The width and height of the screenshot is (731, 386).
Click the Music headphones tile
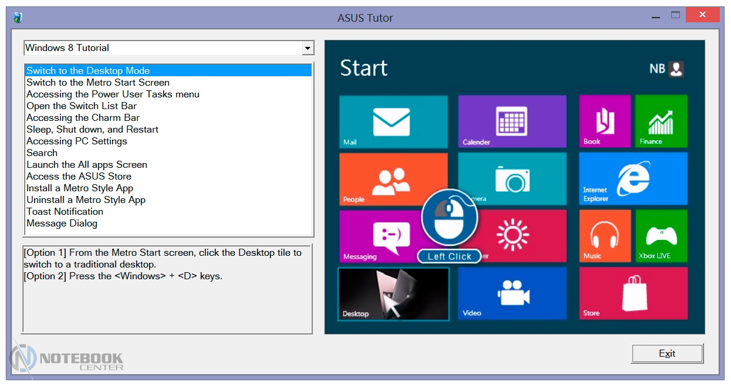(x=604, y=236)
